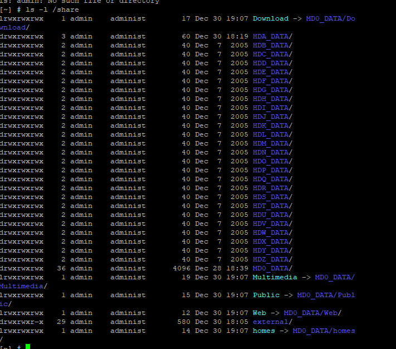The height and width of the screenshot is (349, 396).
Task: Click the MD0_DATA/Web/ link target
Action: pyautogui.click(x=312, y=313)
